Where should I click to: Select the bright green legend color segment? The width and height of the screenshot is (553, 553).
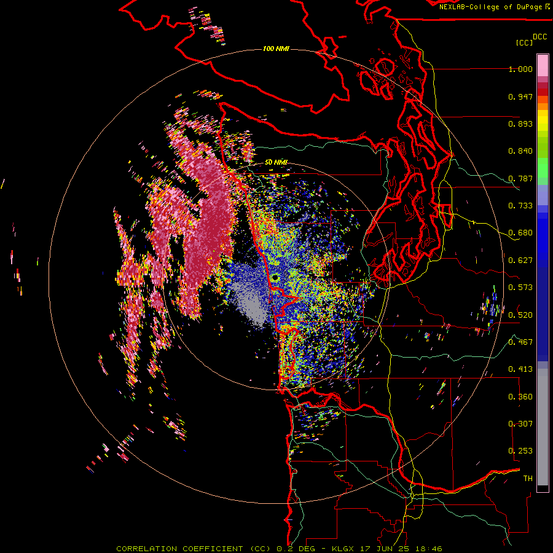click(543, 168)
